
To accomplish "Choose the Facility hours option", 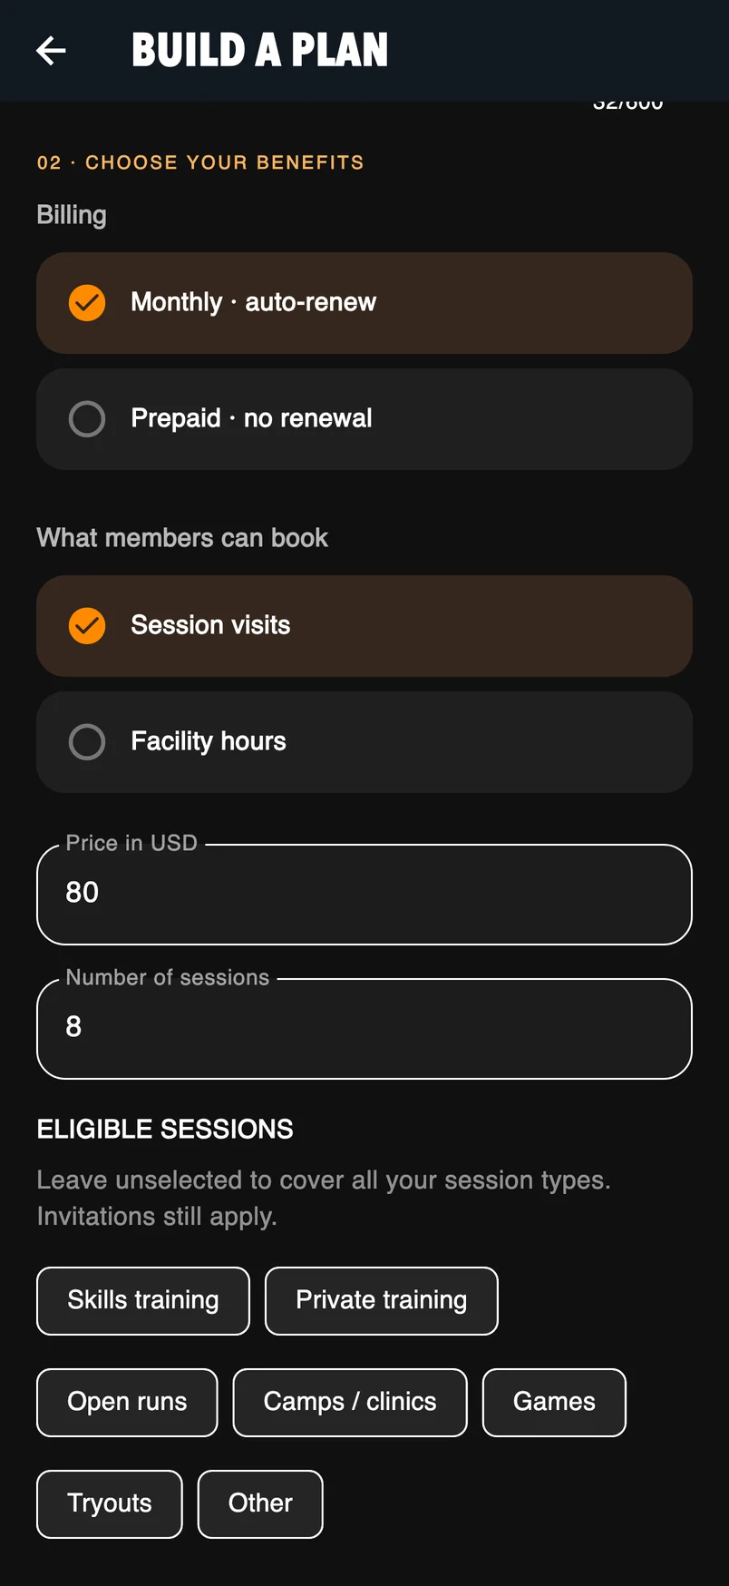I will tap(364, 742).
